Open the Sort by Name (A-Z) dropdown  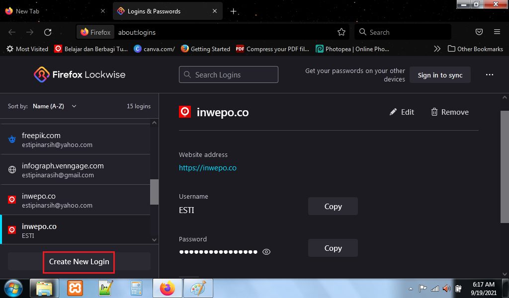point(55,106)
